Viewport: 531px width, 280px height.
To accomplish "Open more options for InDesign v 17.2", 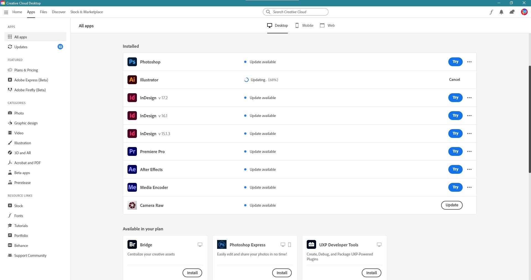I will (x=469, y=98).
